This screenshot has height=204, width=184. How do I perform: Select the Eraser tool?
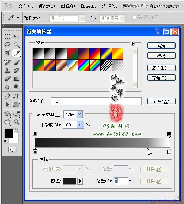point(7,79)
